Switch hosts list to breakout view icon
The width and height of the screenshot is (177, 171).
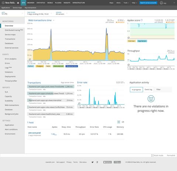123,122
